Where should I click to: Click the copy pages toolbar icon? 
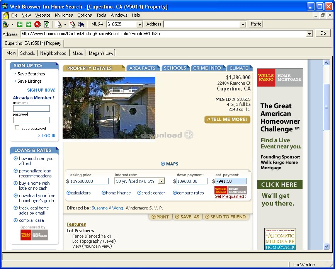81,24
